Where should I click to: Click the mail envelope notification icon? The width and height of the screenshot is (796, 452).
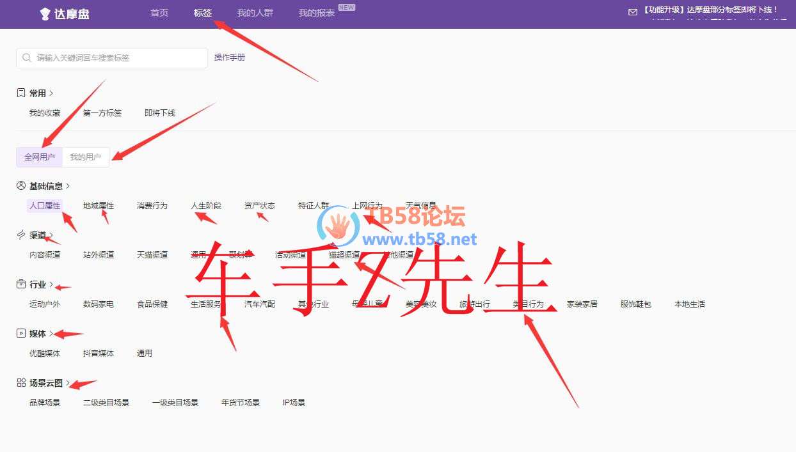click(632, 12)
